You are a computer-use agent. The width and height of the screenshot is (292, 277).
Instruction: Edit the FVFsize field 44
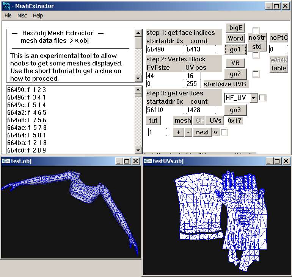(x=165, y=76)
